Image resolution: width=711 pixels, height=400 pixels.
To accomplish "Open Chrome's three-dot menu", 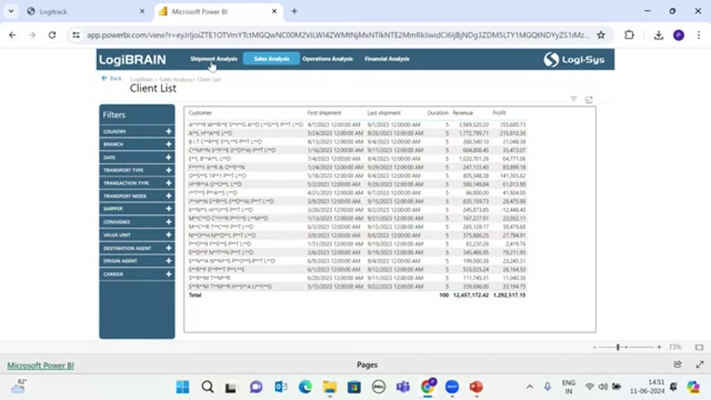I will pyautogui.click(x=699, y=36).
